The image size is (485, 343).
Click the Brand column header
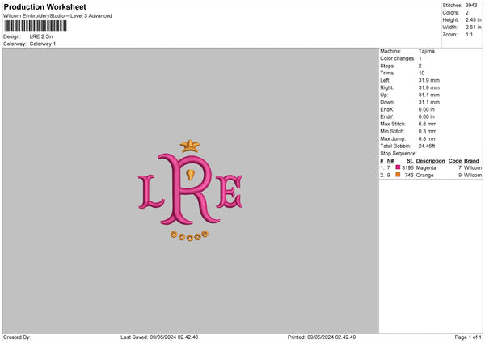pyautogui.click(x=471, y=161)
